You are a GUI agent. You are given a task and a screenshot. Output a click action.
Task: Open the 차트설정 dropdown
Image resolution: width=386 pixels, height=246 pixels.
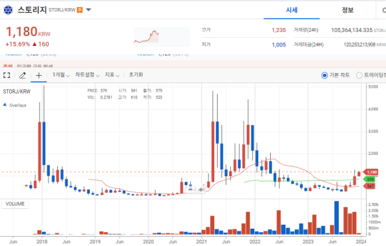point(87,74)
